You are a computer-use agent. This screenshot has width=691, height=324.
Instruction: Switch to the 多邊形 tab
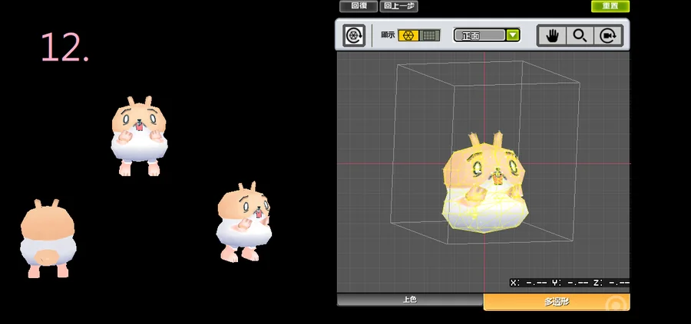557,302
